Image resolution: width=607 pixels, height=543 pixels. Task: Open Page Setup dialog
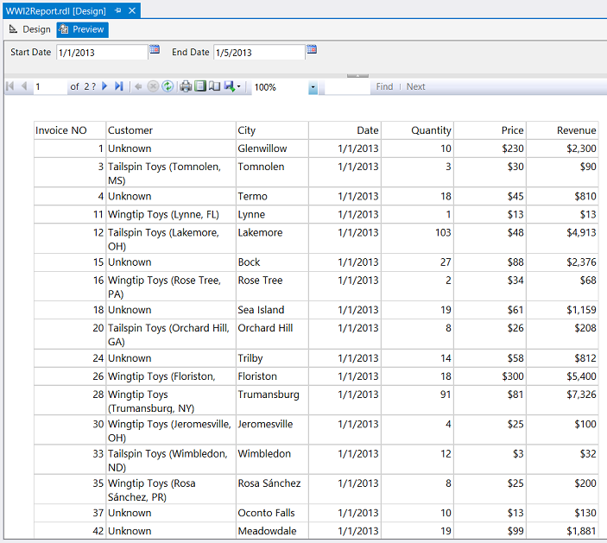pyautogui.click(x=214, y=86)
